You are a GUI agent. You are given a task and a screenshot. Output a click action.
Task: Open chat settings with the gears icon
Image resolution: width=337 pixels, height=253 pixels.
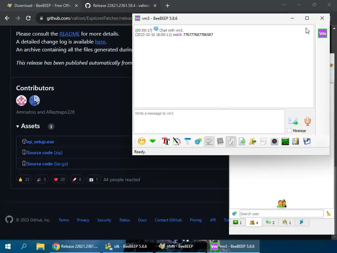click(198, 141)
